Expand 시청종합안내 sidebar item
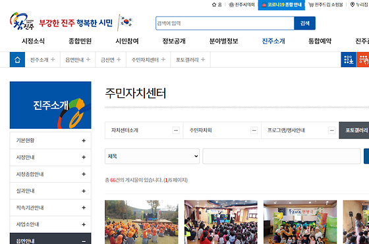 click(50, 174)
